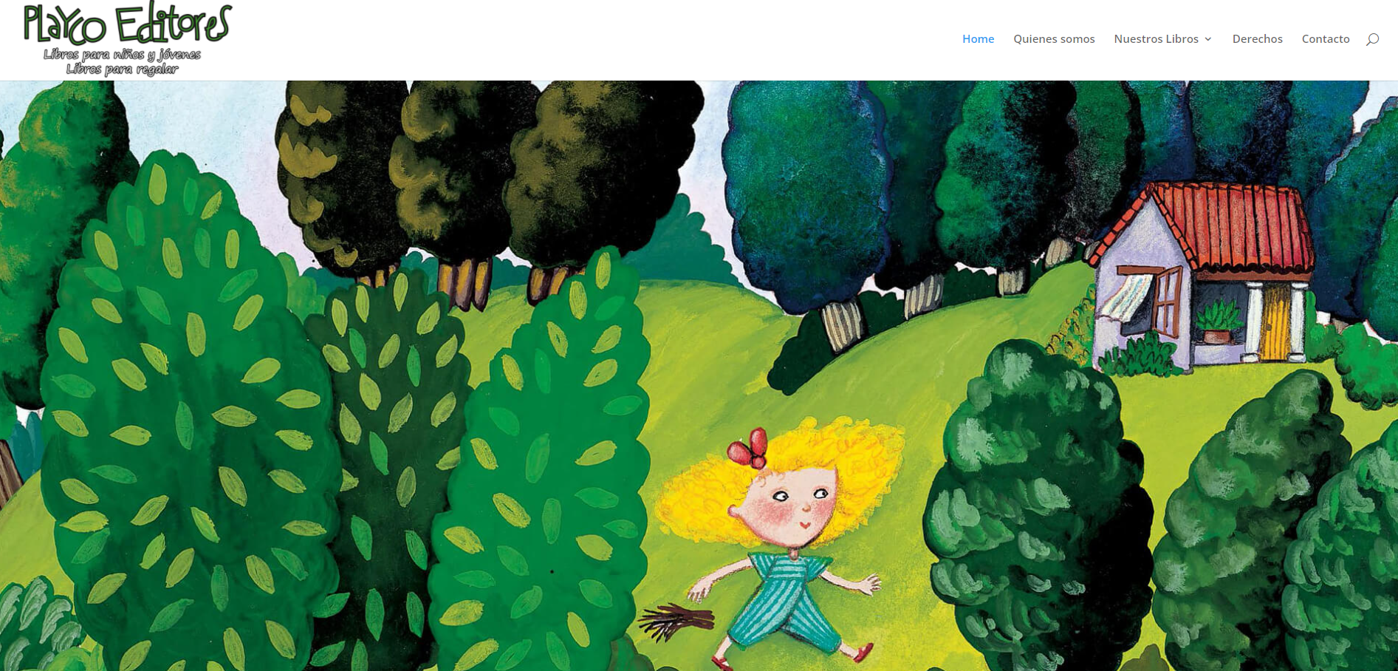Click the red bow in the girl's hair
This screenshot has height=671, width=1398.
(747, 449)
